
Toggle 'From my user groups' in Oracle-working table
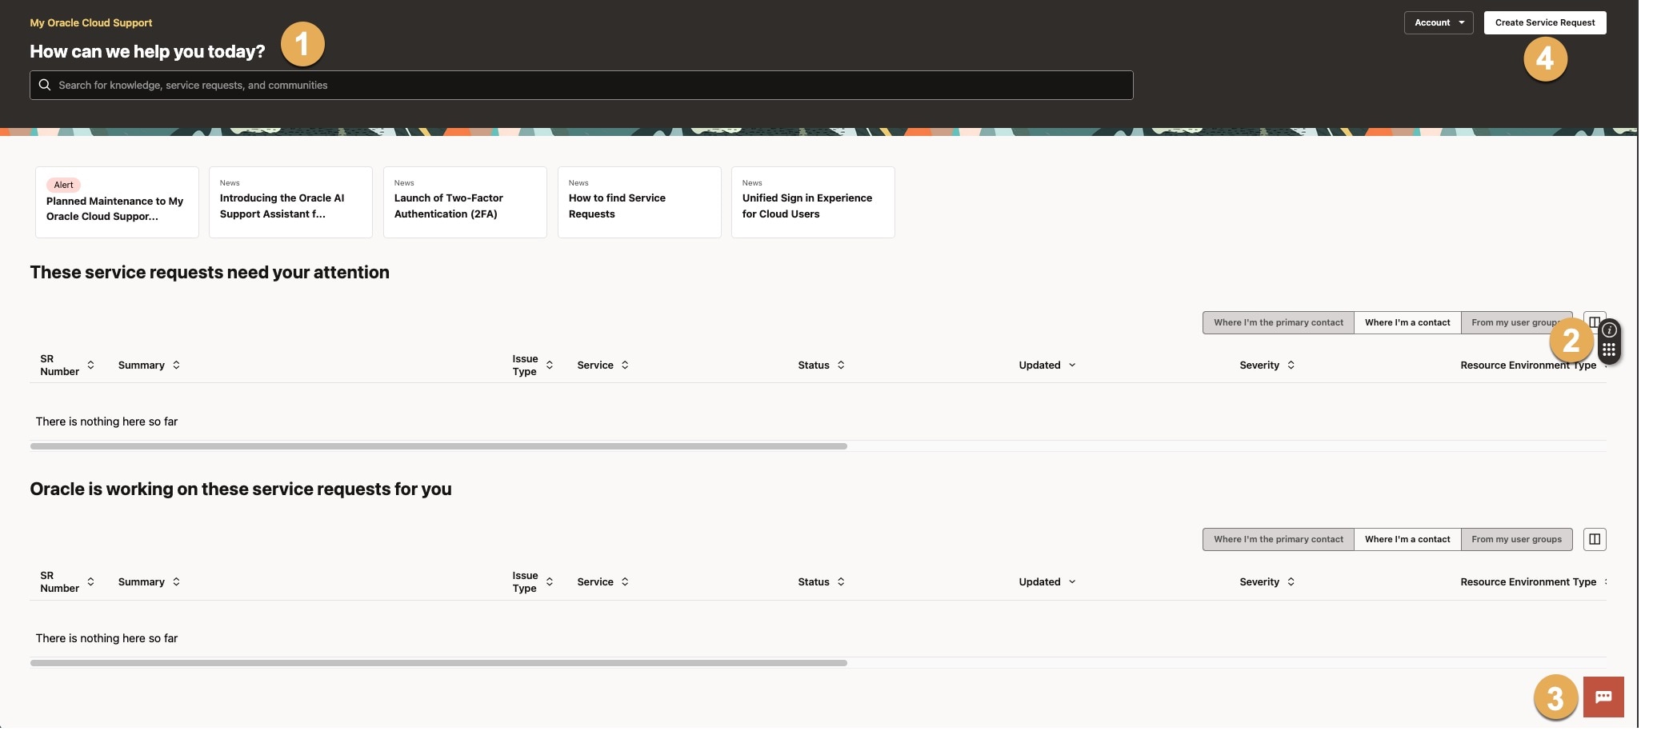pos(1516,539)
